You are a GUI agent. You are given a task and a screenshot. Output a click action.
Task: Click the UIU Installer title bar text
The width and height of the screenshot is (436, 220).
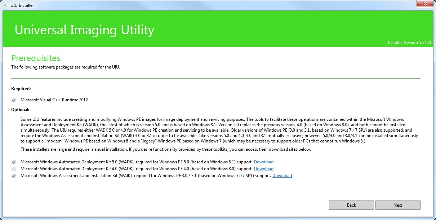[22, 5]
